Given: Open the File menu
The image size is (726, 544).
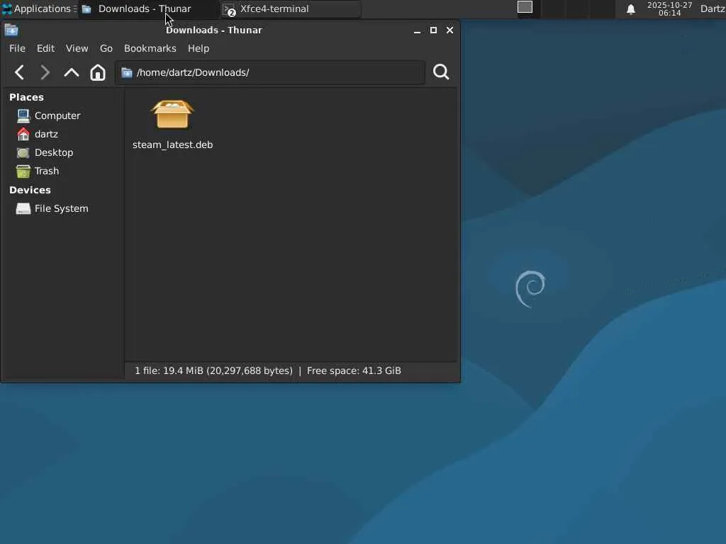Looking at the screenshot, I should click(17, 49).
